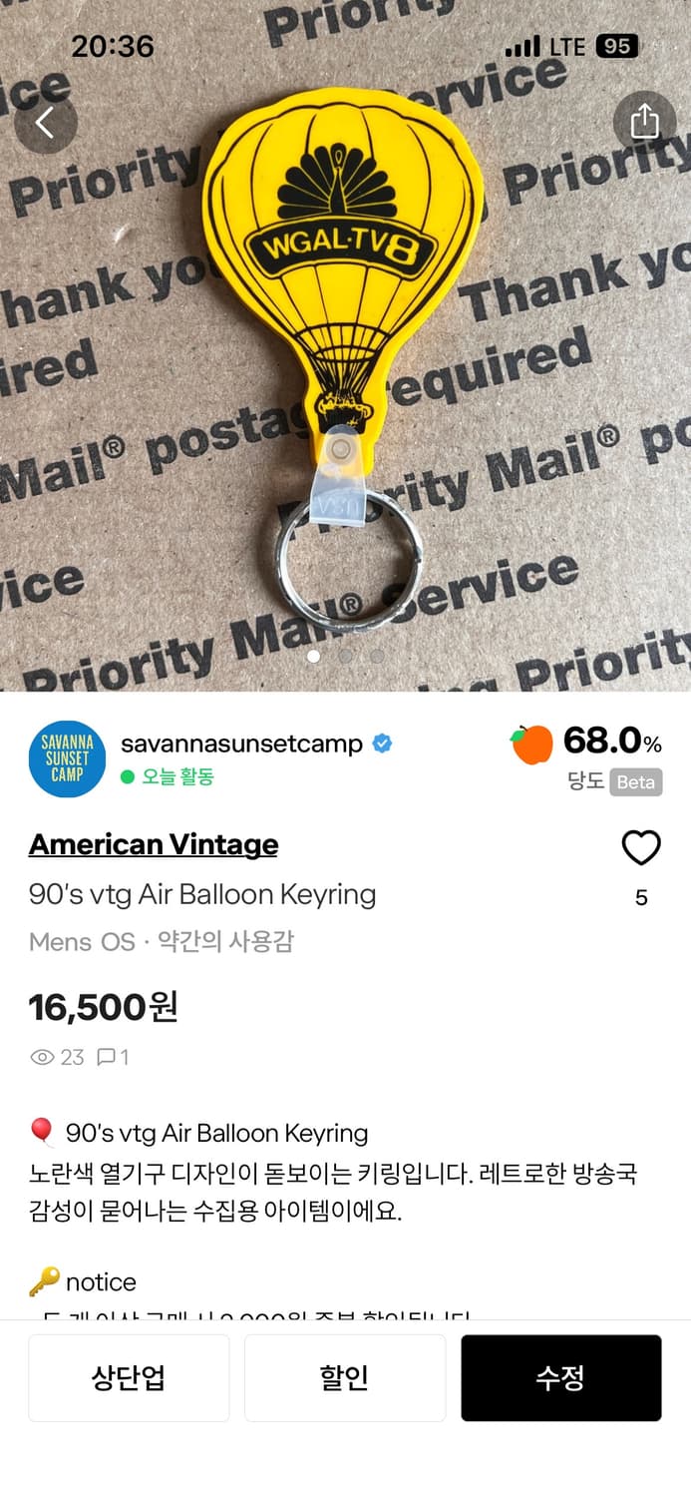Open the comment bubble icon

[x=106, y=1058]
